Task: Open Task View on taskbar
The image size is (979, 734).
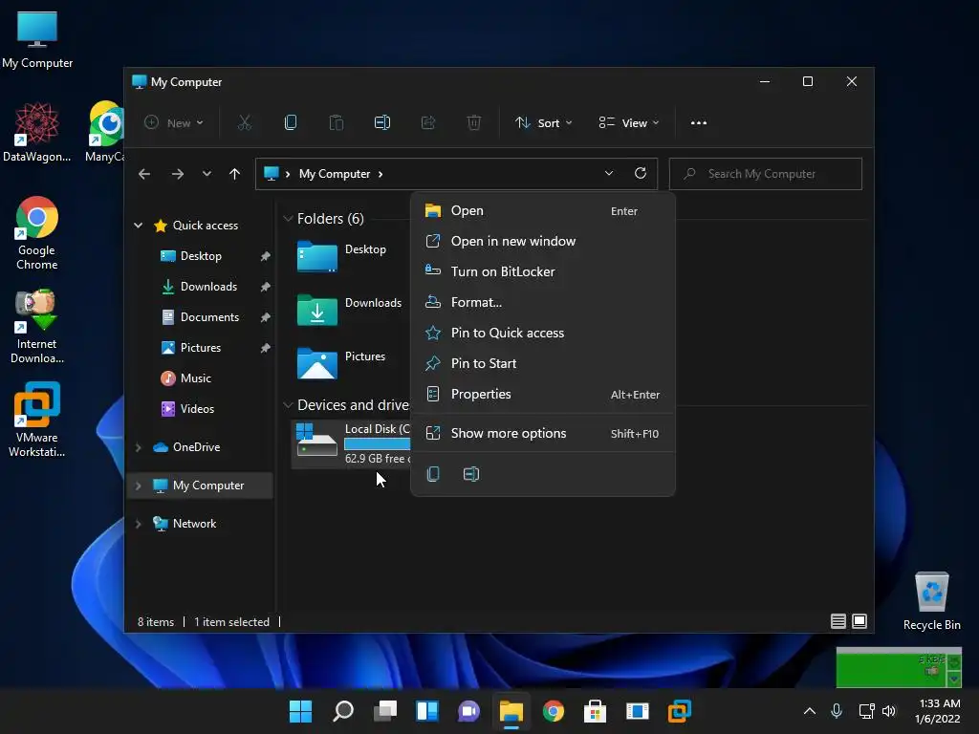Action: click(385, 711)
